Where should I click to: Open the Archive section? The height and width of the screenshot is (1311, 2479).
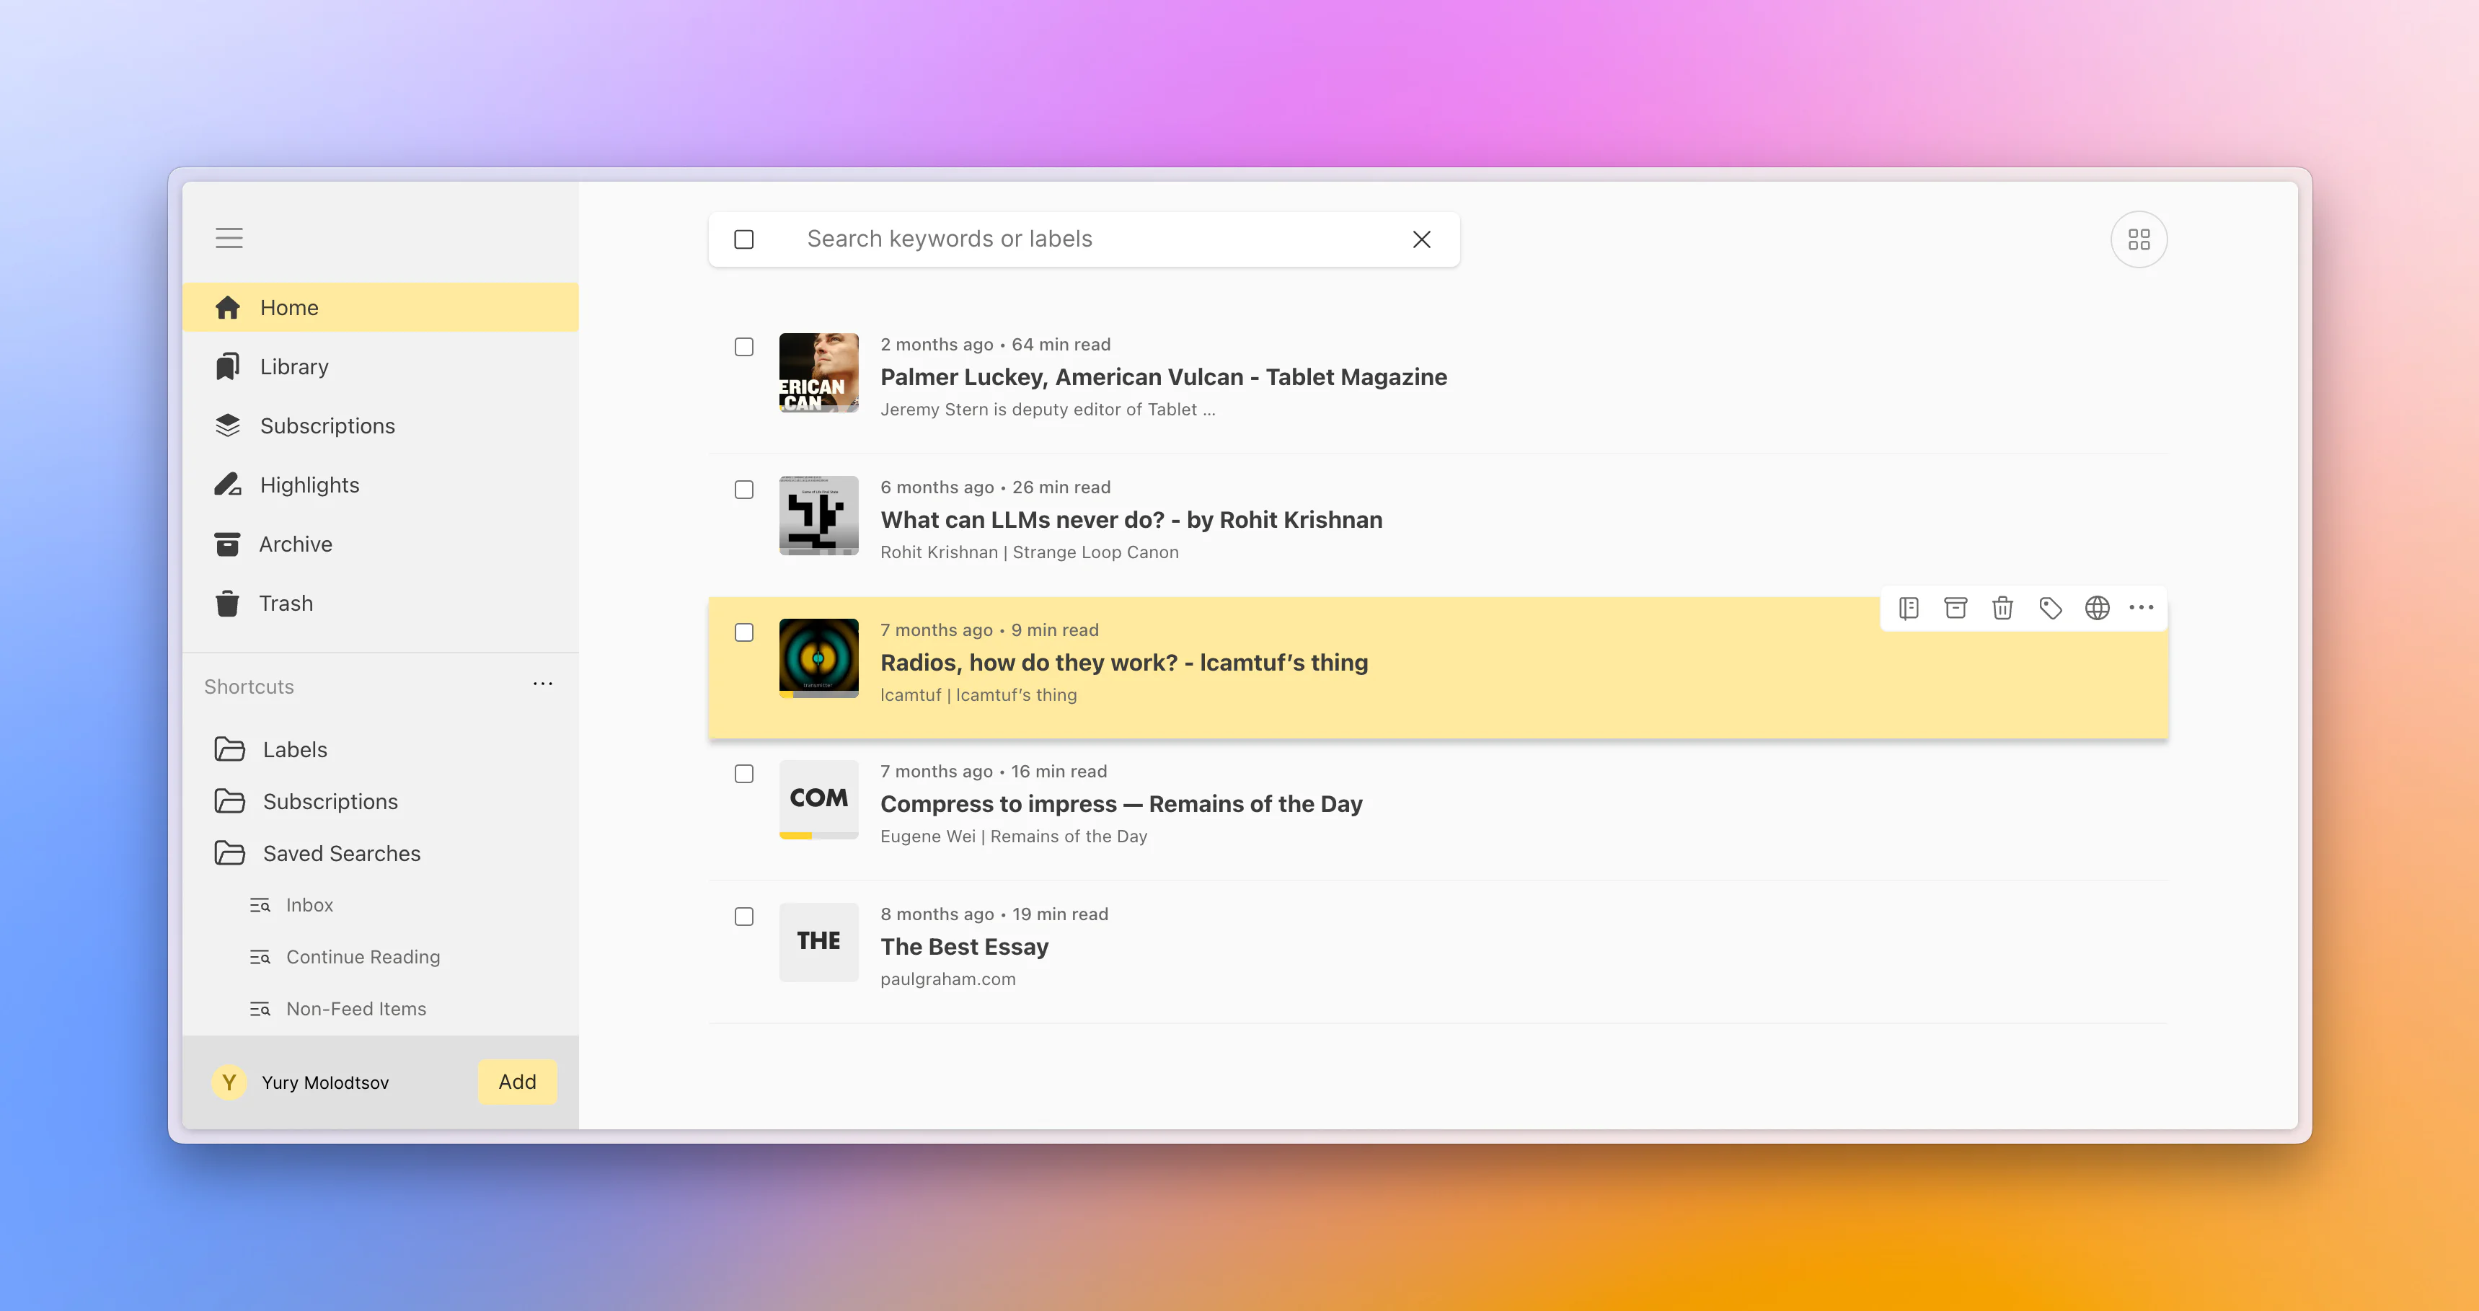296,544
